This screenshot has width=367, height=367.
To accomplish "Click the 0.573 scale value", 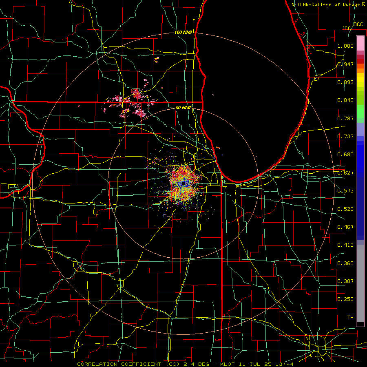I will 345,191.
